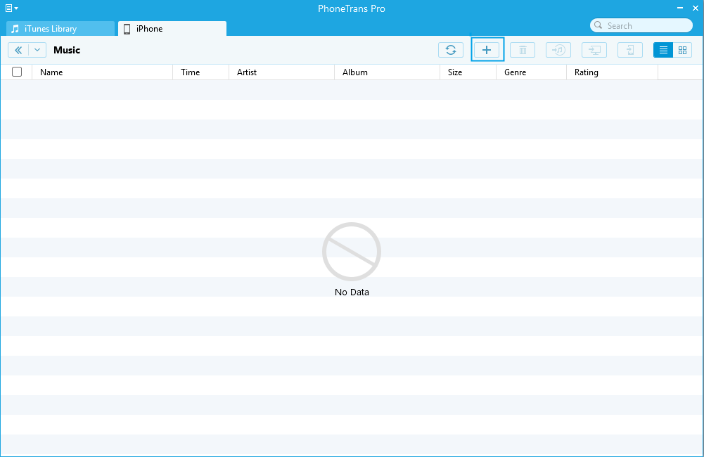Click the send to device icon

[x=630, y=50]
